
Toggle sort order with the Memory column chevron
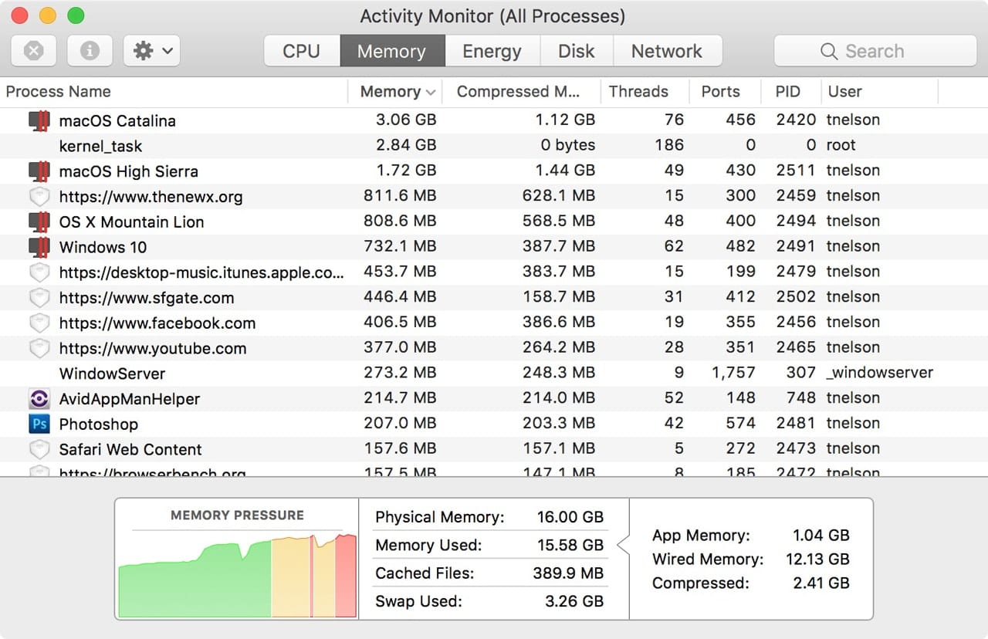point(430,91)
